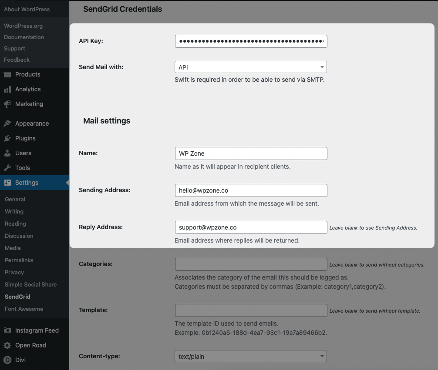Open the Instagram Feed menu
Screen dimensions: 438x370
click(35, 331)
